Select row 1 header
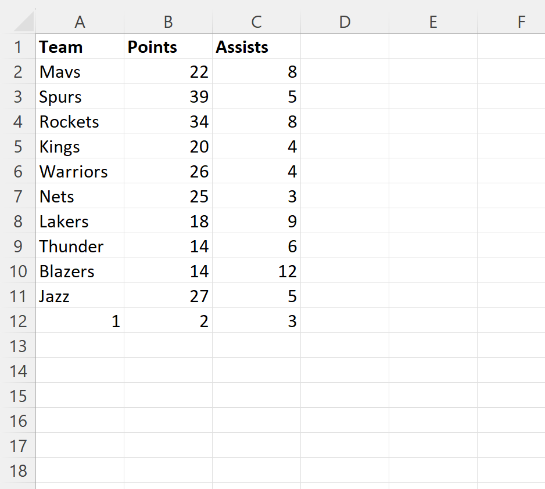Image resolution: width=545 pixels, height=489 pixels. coord(18,47)
